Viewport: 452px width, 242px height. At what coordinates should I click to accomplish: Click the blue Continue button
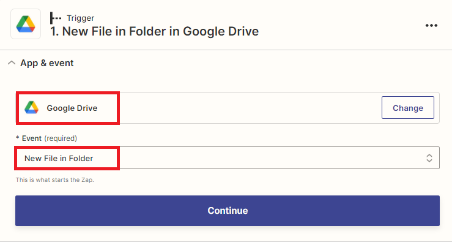coord(228,211)
